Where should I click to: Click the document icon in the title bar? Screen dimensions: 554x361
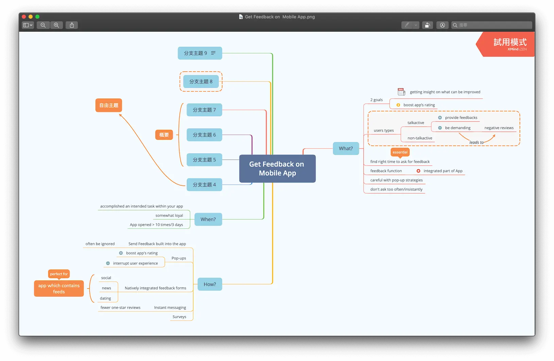pyautogui.click(x=241, y=17)
